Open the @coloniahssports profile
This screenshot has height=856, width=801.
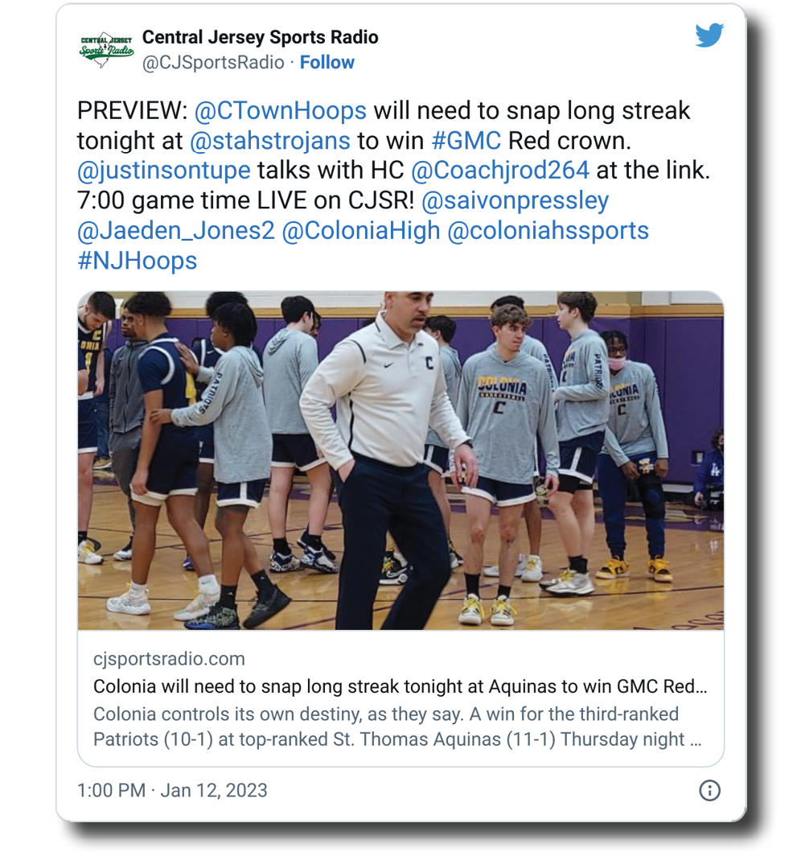(548, 231)
